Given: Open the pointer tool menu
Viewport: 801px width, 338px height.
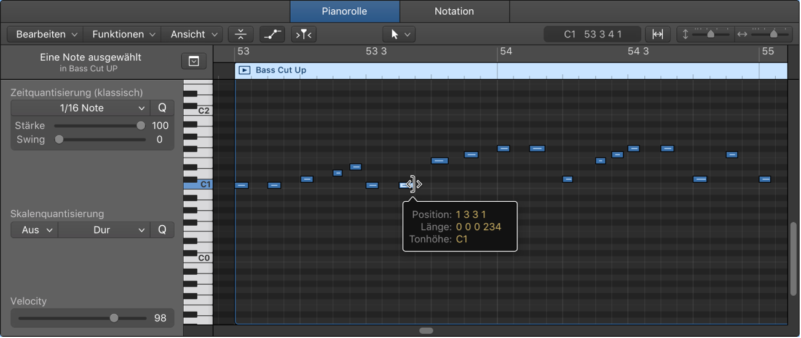Looking at the screenshot, I should pos(398,34).
